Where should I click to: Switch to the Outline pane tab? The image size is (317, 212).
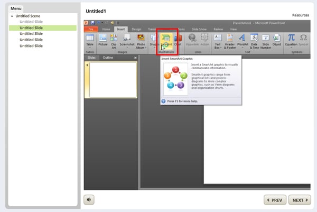(x=108, y=58)
